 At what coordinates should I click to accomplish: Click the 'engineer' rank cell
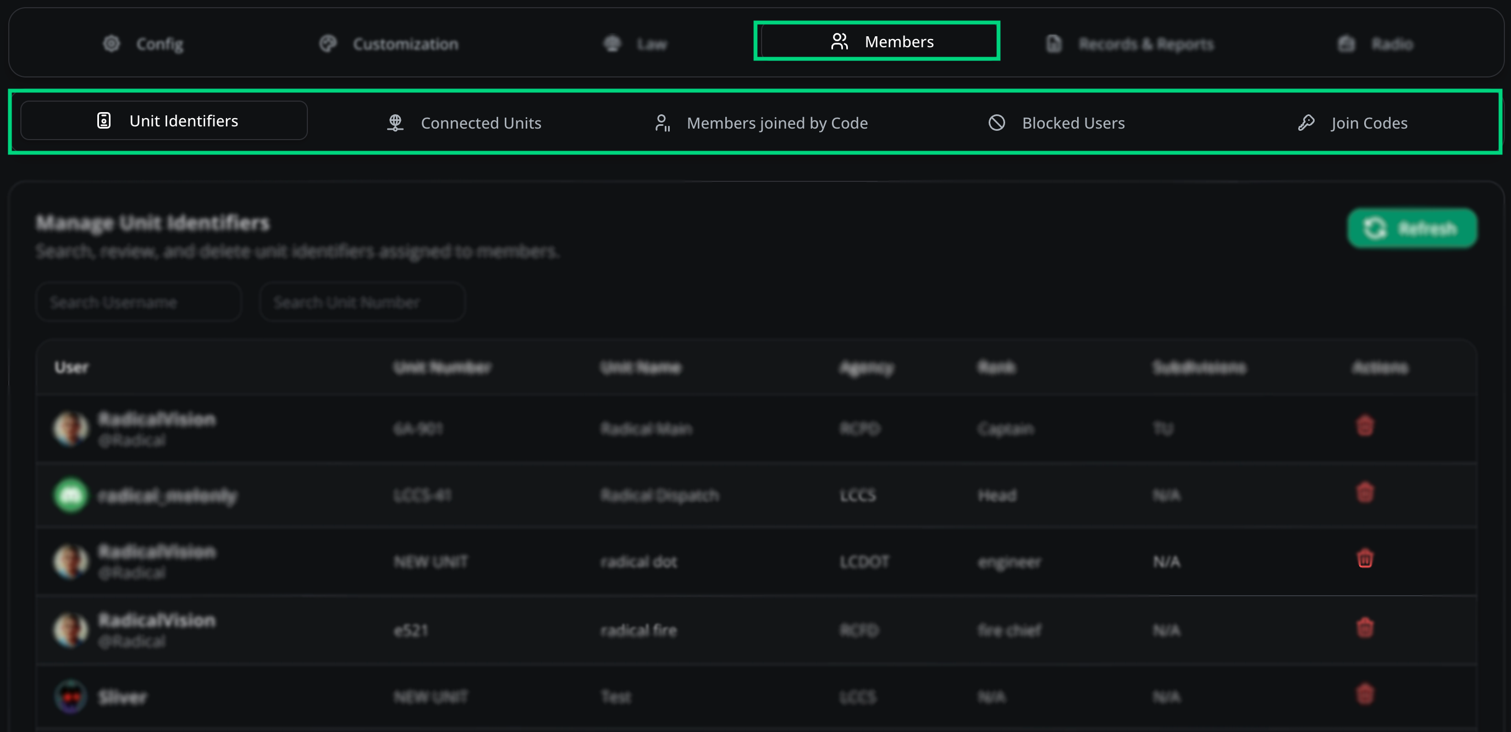pos(1010,562)
